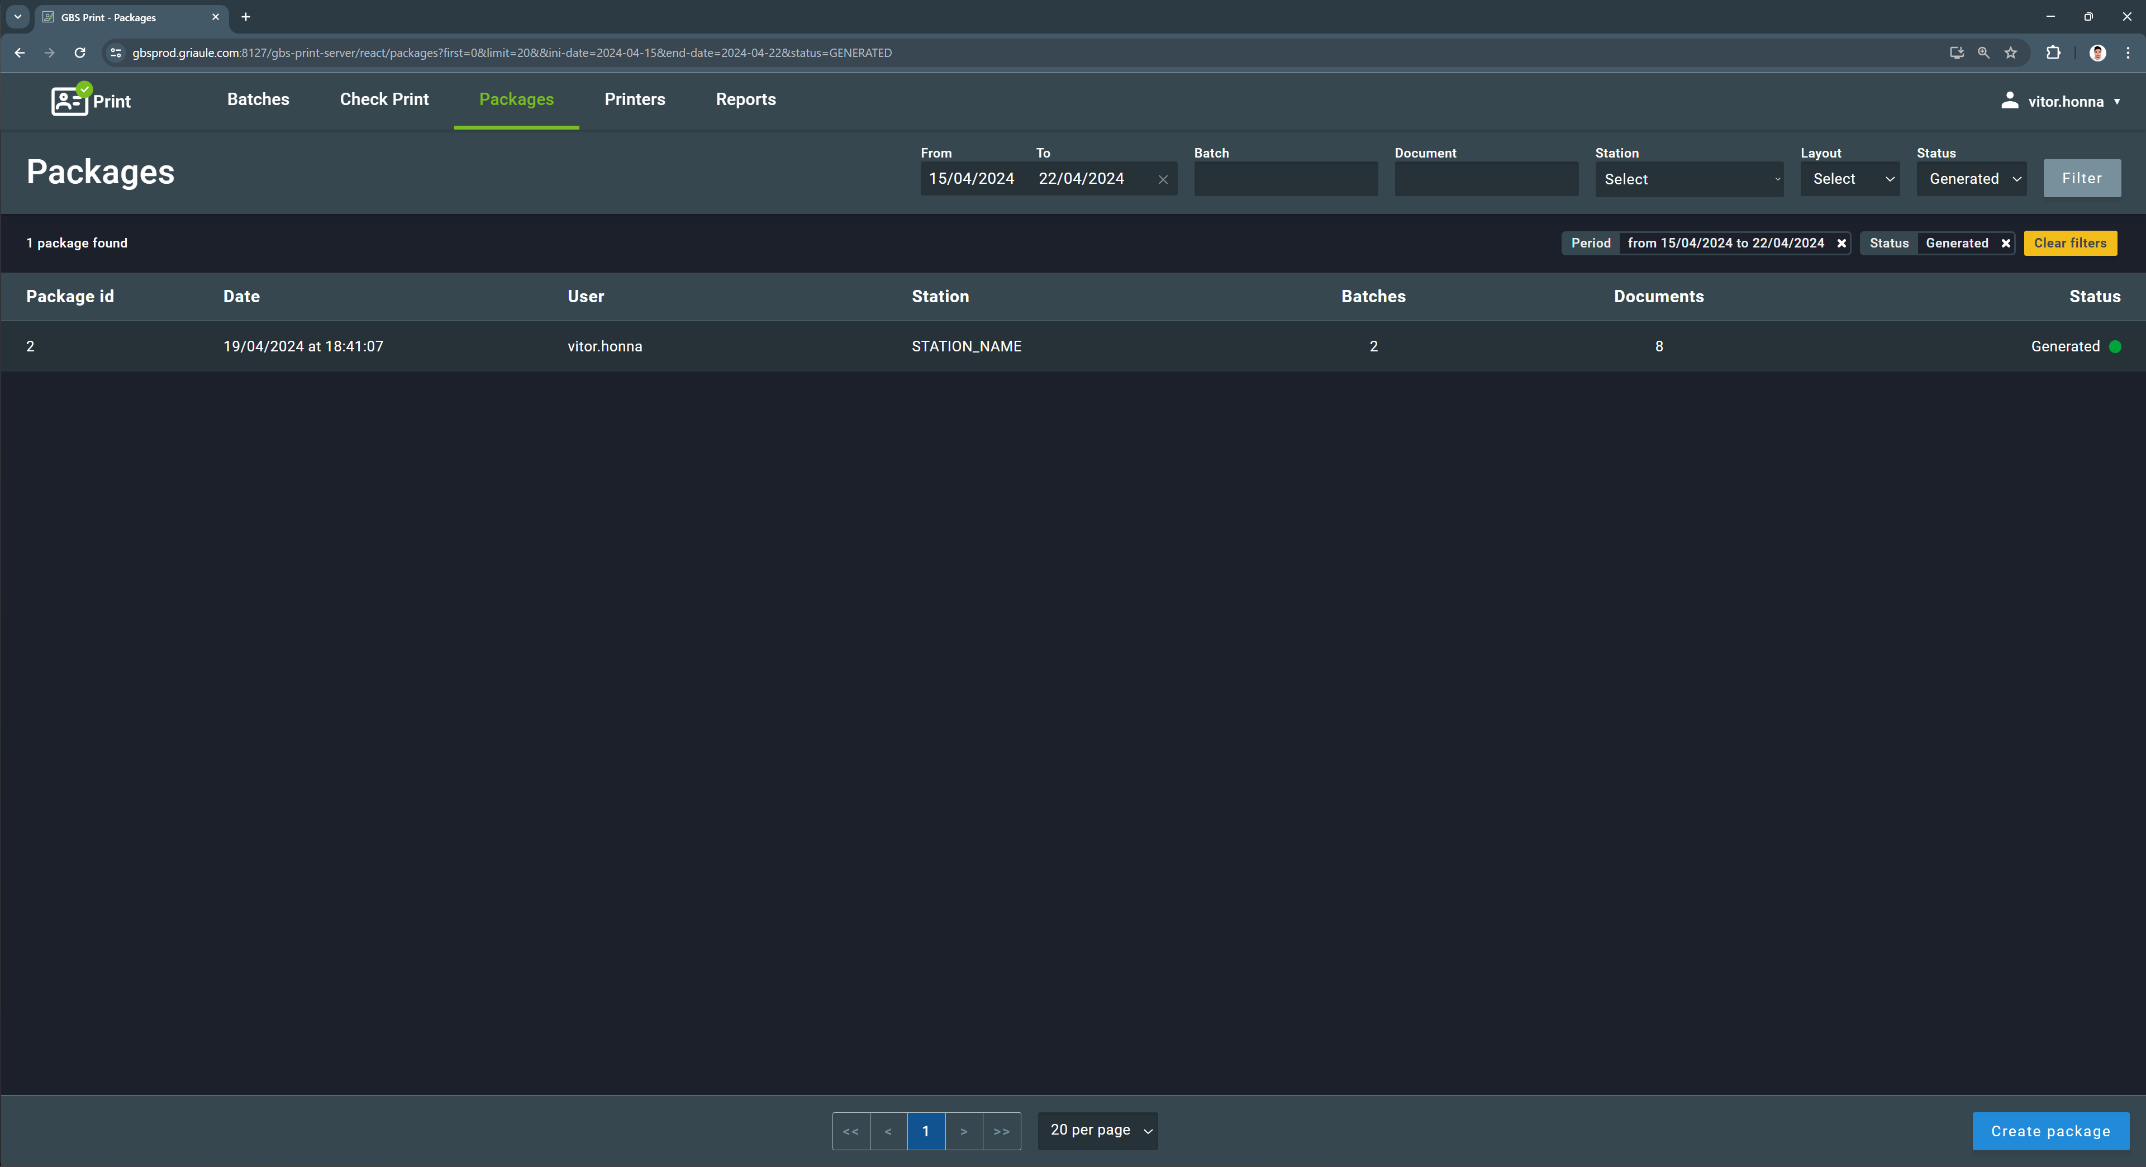Open the Reports tab
The width and height of the screenshot is (2146, 1167).
pos(746,99)
